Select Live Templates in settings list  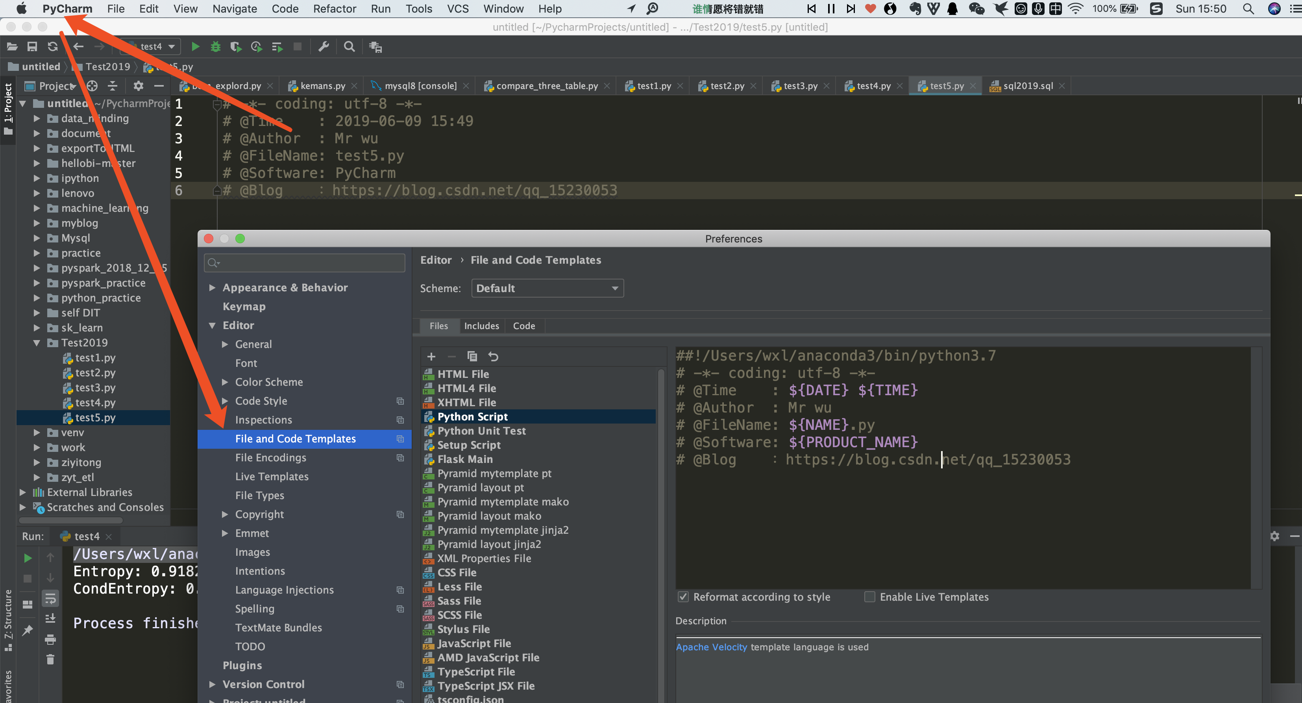272,477
